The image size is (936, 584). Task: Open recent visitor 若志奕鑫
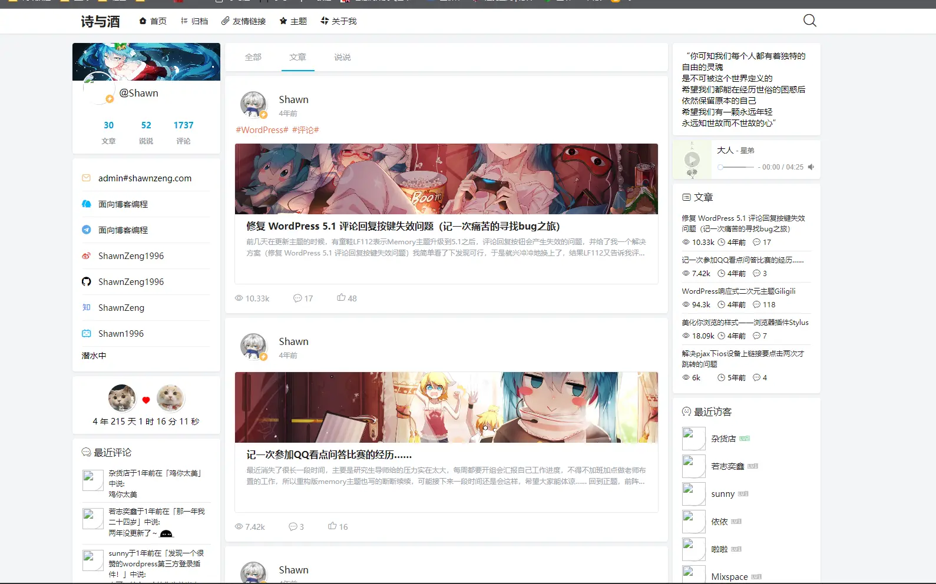(x=727, y=466)
